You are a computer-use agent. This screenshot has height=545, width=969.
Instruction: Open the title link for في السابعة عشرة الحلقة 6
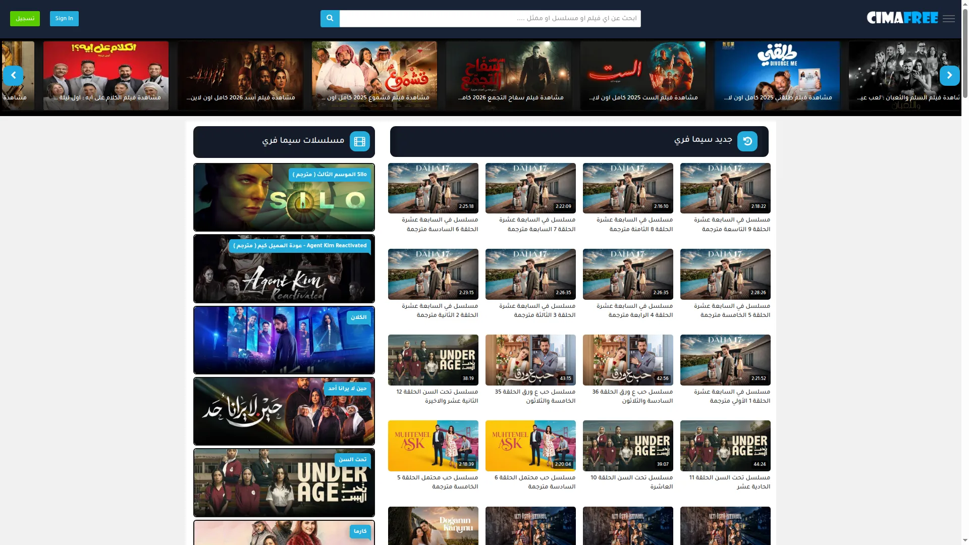pyautogui.click(x=440, y=225)
